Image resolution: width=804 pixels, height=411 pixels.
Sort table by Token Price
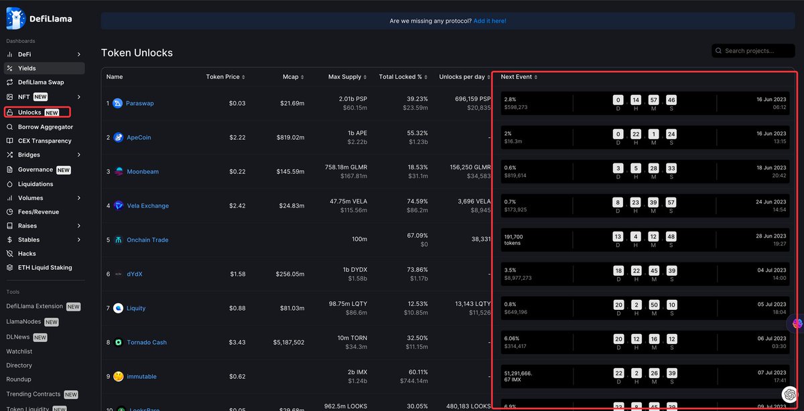225,77
